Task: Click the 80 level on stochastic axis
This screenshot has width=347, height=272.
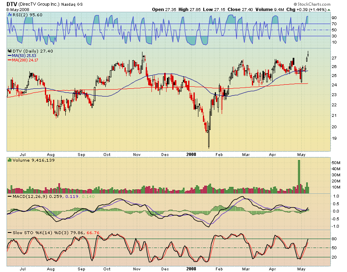Action: [x=334, y=239]
